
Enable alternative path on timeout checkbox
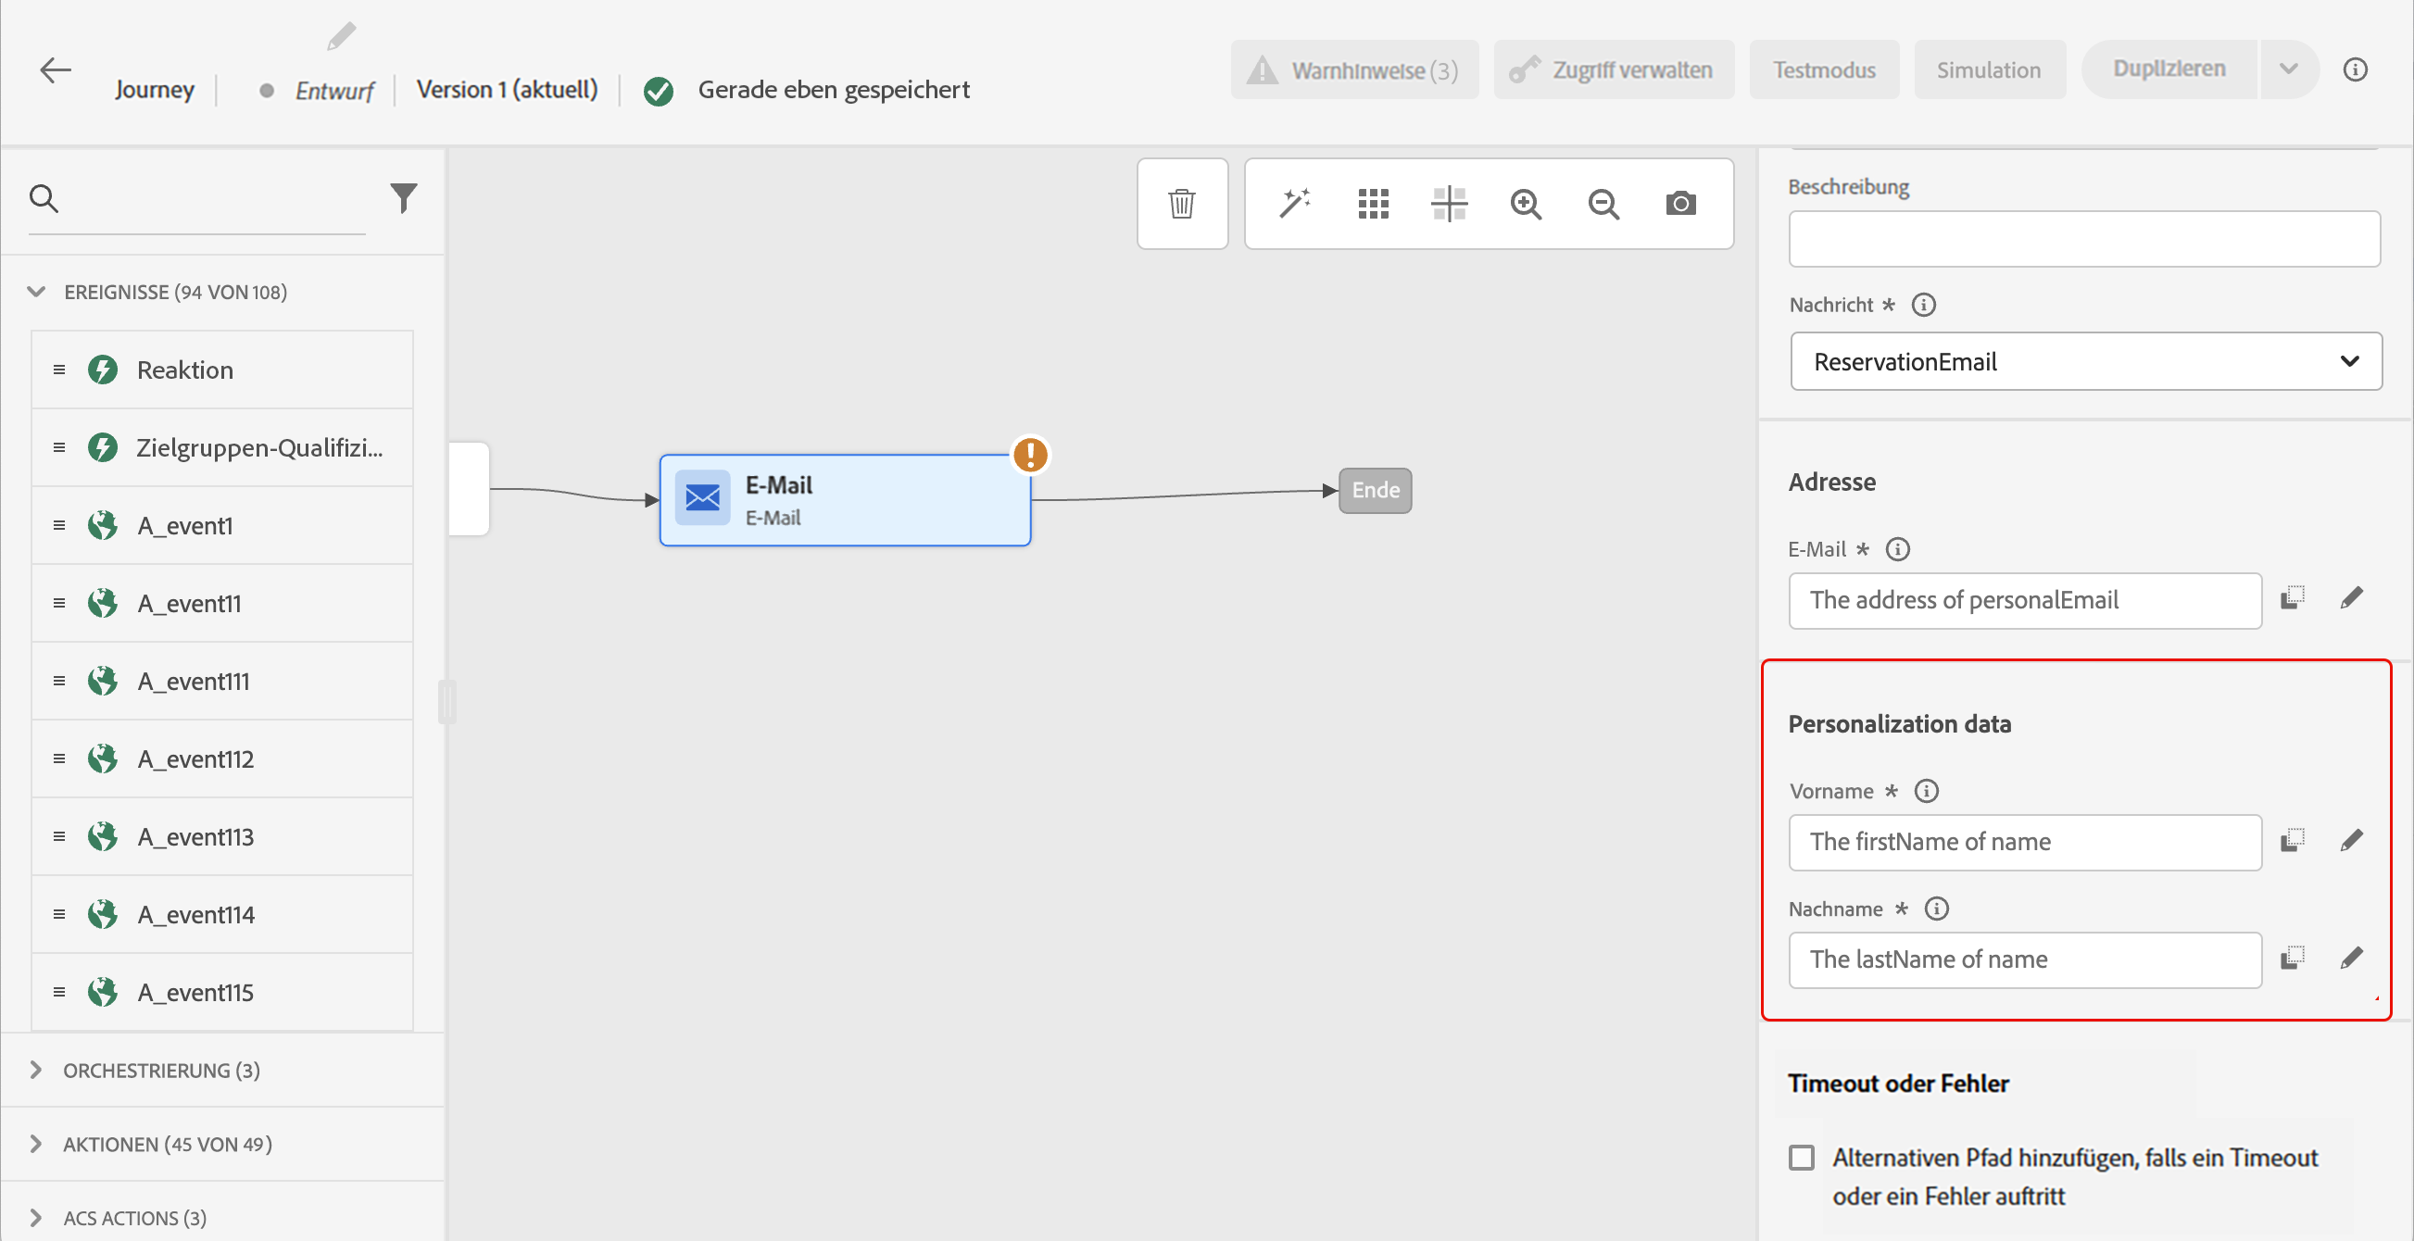[1801, 1158]
